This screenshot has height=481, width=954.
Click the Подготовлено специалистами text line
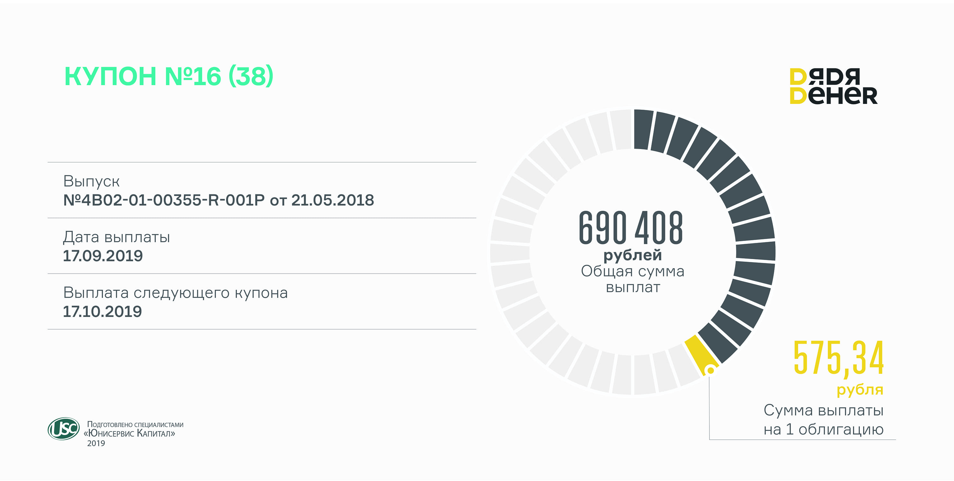135,424
